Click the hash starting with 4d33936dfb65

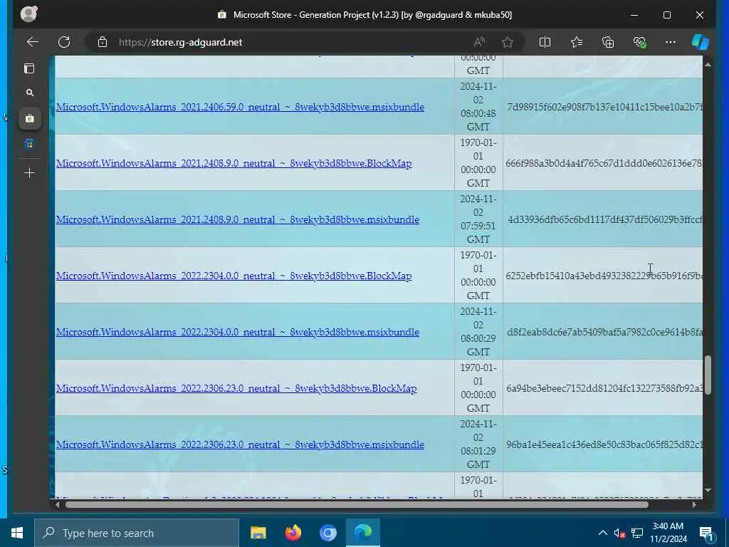tap(605, 219)
